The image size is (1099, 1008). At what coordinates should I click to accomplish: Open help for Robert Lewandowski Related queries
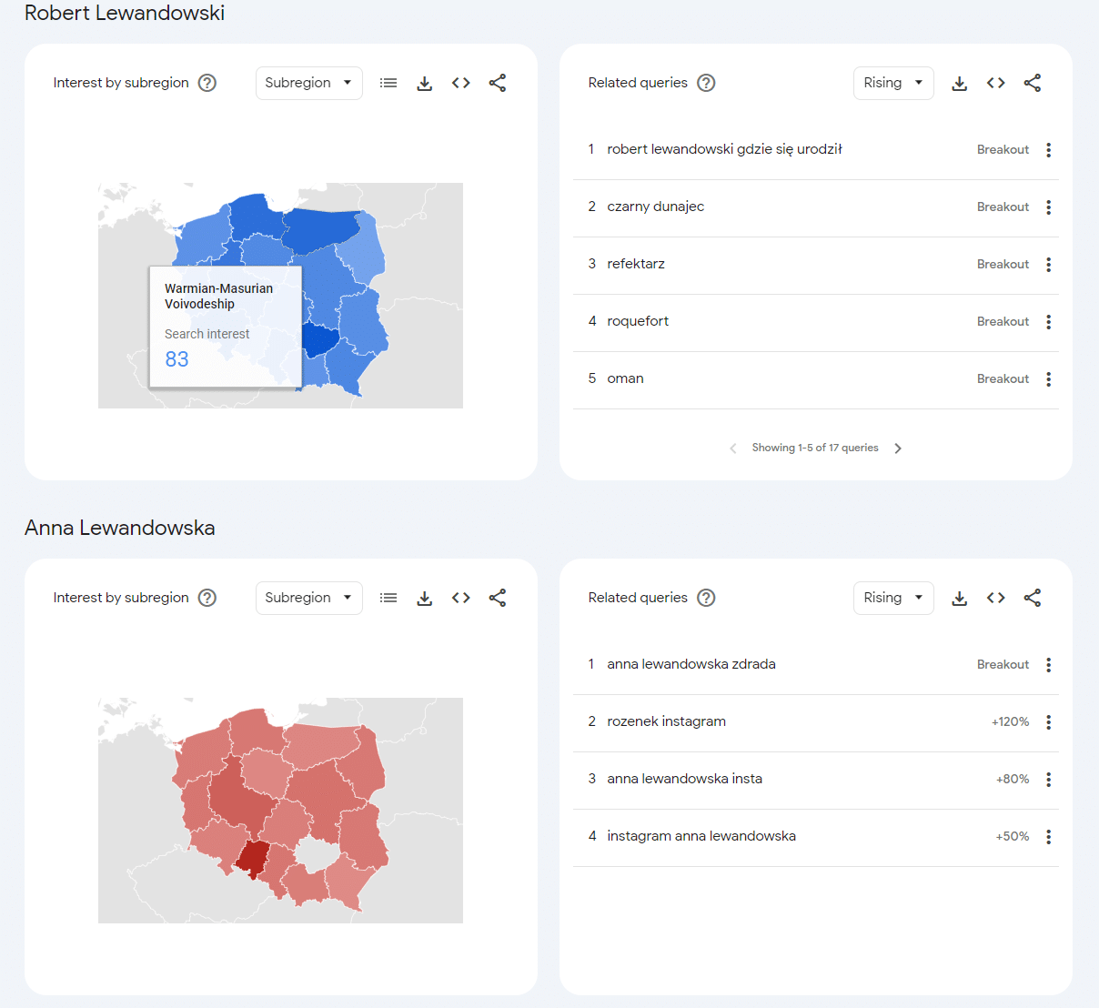pyautogui.click(x=706, y=83)
